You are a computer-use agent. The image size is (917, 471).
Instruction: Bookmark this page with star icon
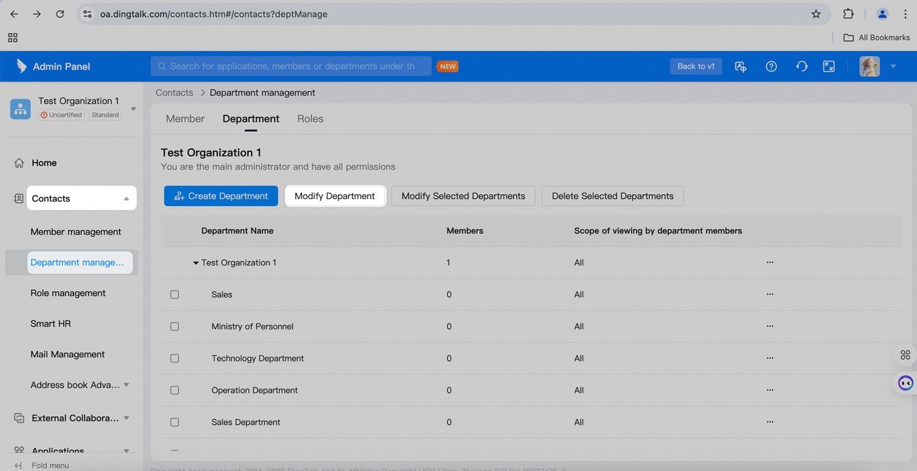click(x=816, y=14)
